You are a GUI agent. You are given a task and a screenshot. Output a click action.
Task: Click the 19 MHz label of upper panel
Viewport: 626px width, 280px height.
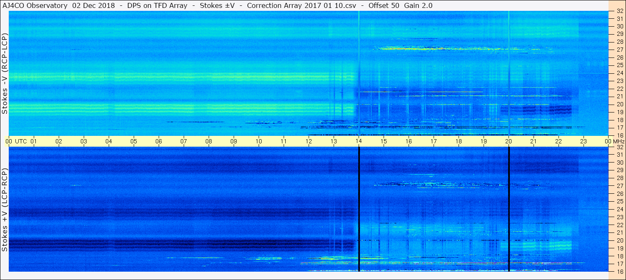coord(620,112)
